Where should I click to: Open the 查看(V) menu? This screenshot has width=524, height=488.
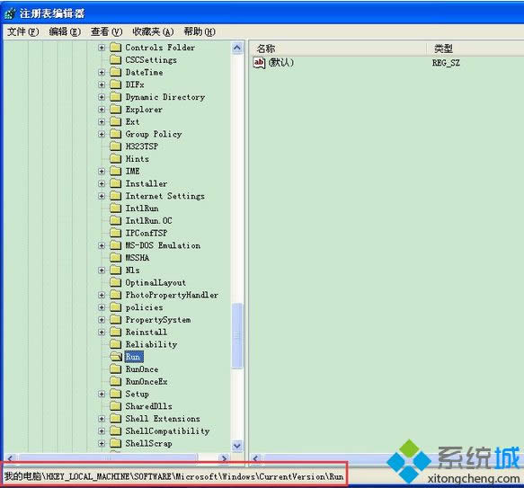[x=107, y=31]
